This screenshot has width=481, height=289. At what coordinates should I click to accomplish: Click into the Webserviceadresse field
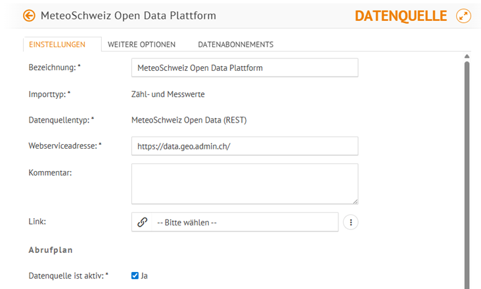coord(245,146)
